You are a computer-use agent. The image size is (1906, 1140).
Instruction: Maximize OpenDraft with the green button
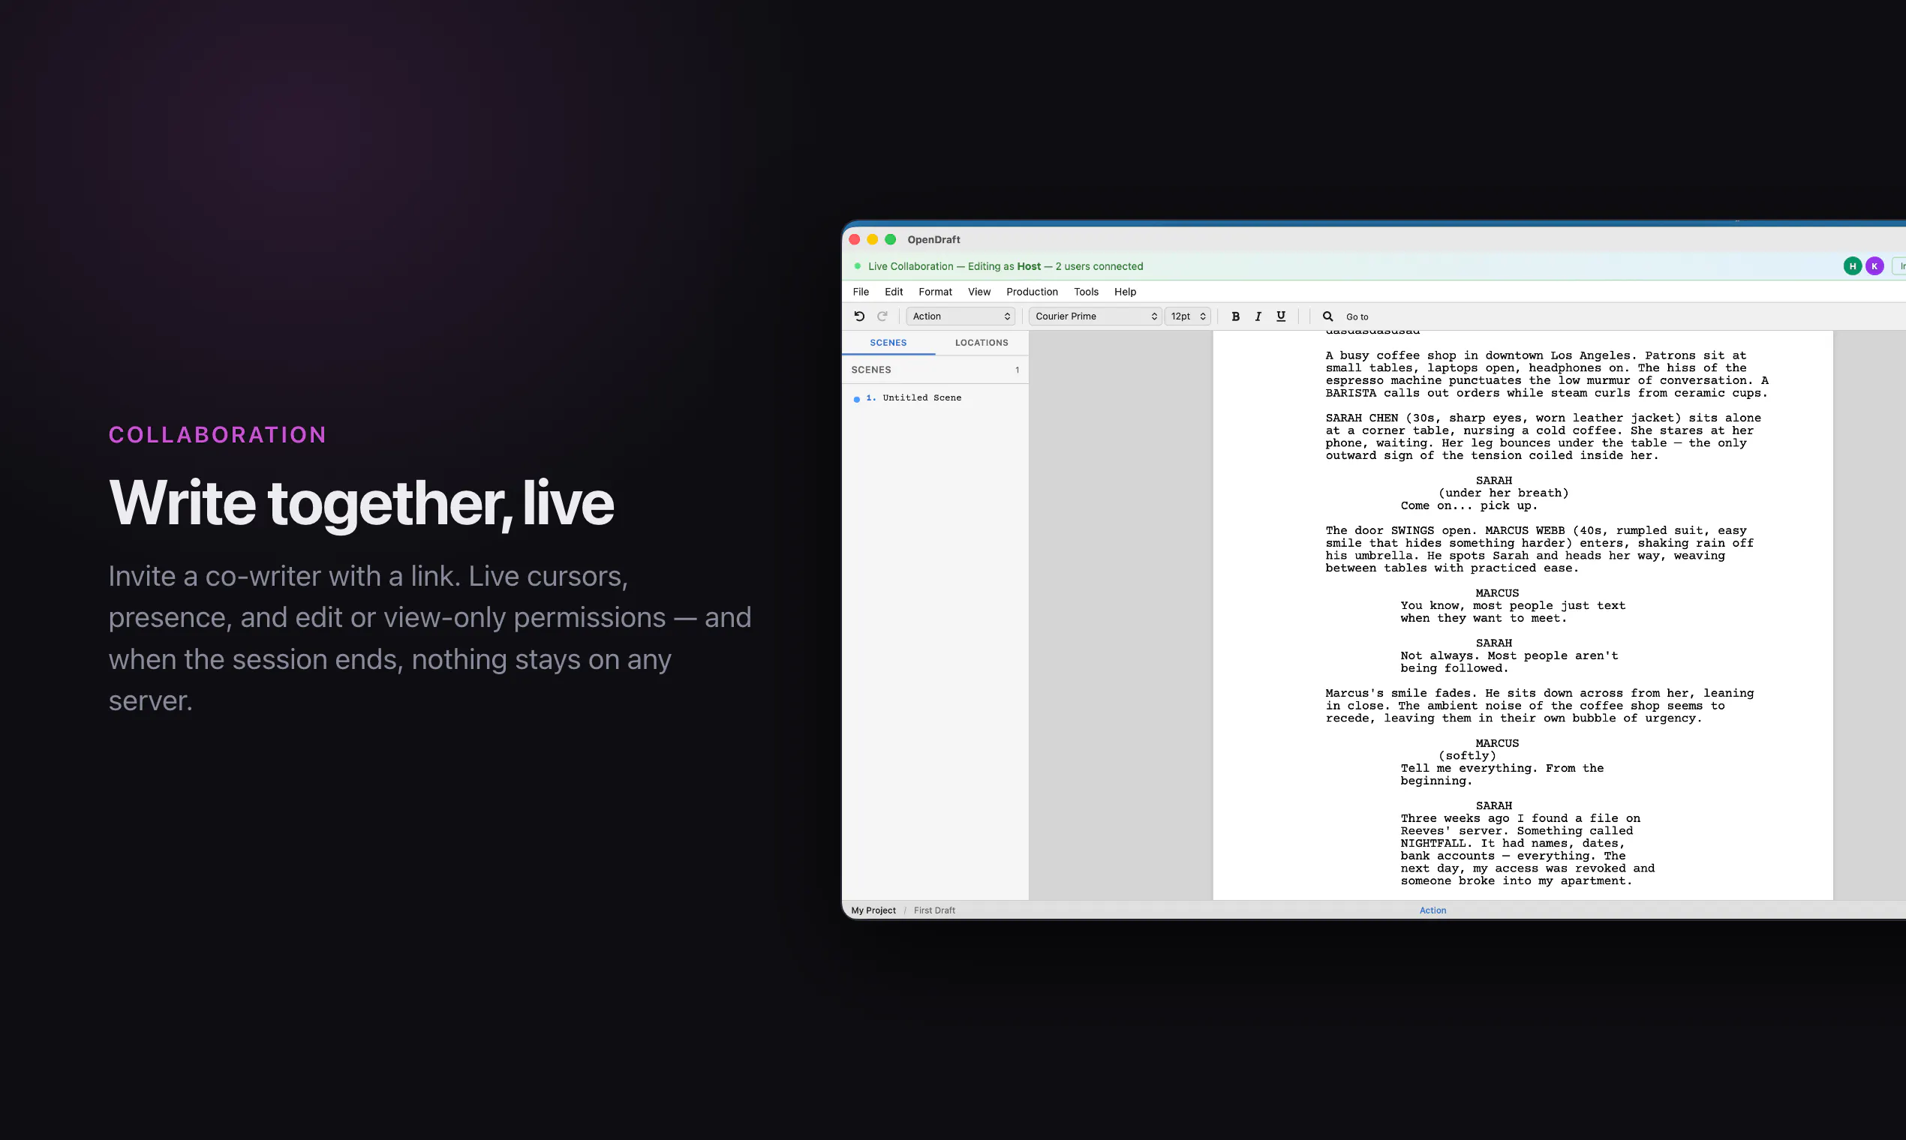pos(890,240)
